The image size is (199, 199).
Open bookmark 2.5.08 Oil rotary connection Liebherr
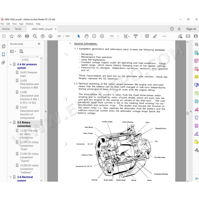(x=29, y=169)
